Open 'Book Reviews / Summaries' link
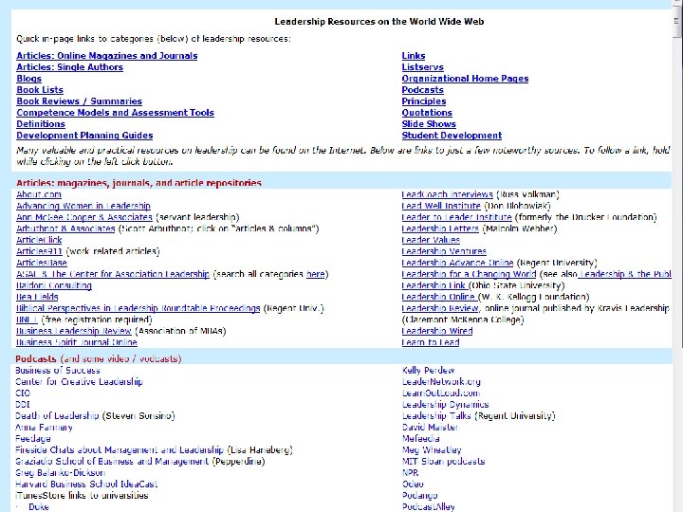683x512 pixels. pyautogui.click(x=80, y=101)
